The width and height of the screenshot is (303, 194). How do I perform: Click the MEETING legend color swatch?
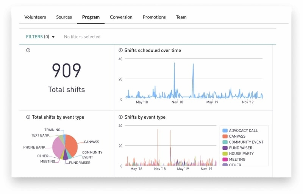click(x=225, y=160)
